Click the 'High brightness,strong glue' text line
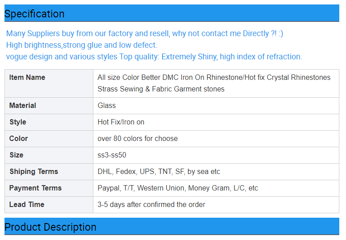This screenshot has height=240, width=346. (82, 45)
